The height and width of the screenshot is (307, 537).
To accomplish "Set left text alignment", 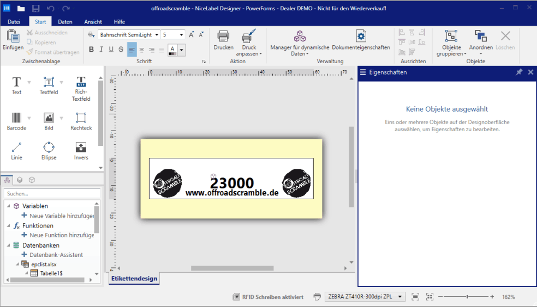I will click(x=132, y=50).
